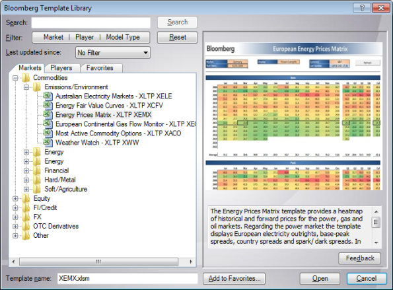Viewport: 393px width, 290px height.
Task: Click Add to Favorites button
Action: tap(234, 279)
